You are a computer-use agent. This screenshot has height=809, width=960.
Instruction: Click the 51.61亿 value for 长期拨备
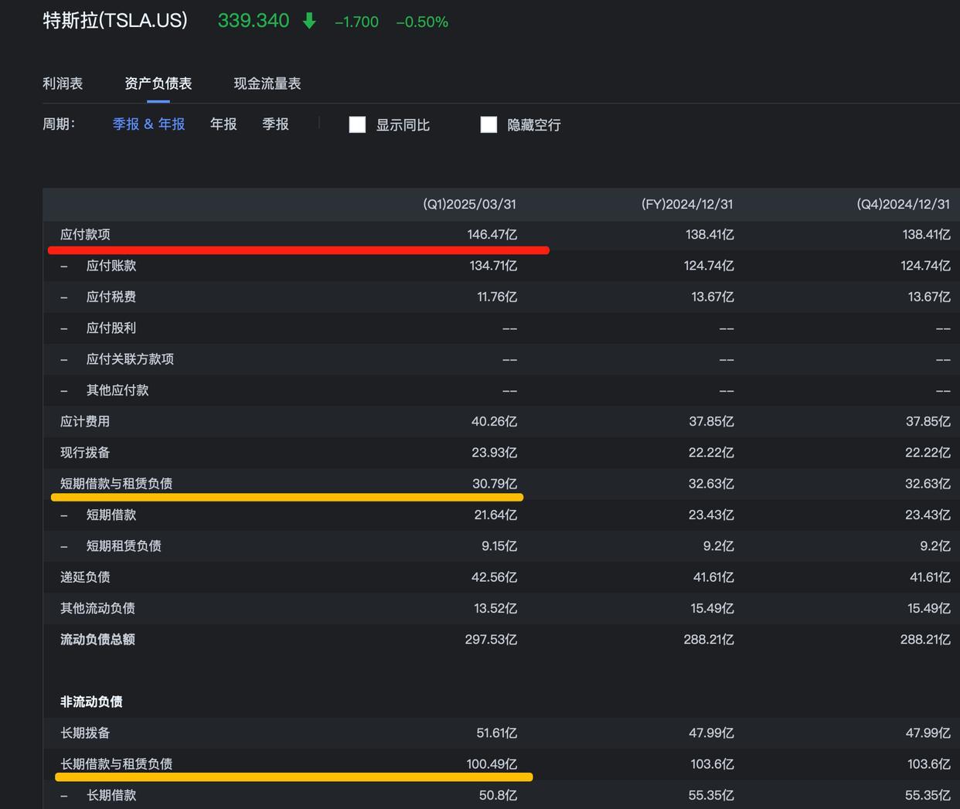click(497, 733)
